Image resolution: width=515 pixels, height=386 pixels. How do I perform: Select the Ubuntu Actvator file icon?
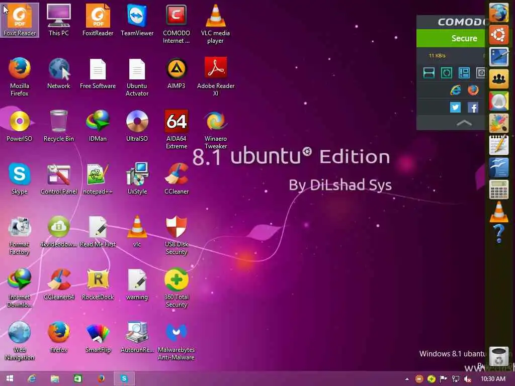pos(137,76)
